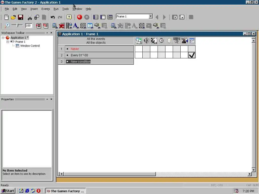
Task: Click the vertical scrollbar down arrow
Action: click(x=253, y=170)
